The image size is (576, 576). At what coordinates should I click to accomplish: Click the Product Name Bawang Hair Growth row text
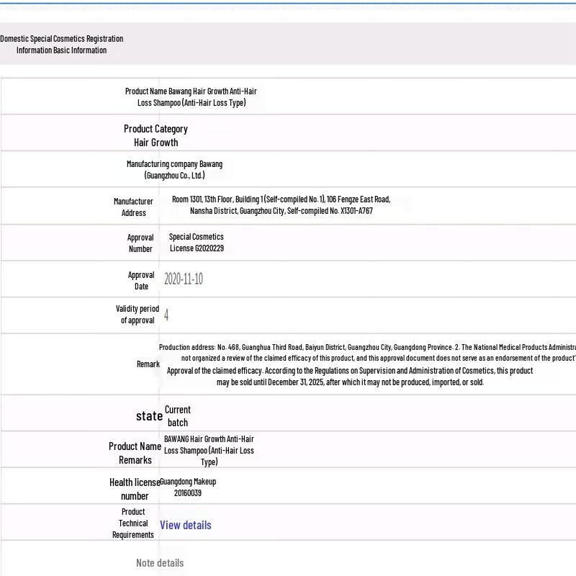(191, 96)
